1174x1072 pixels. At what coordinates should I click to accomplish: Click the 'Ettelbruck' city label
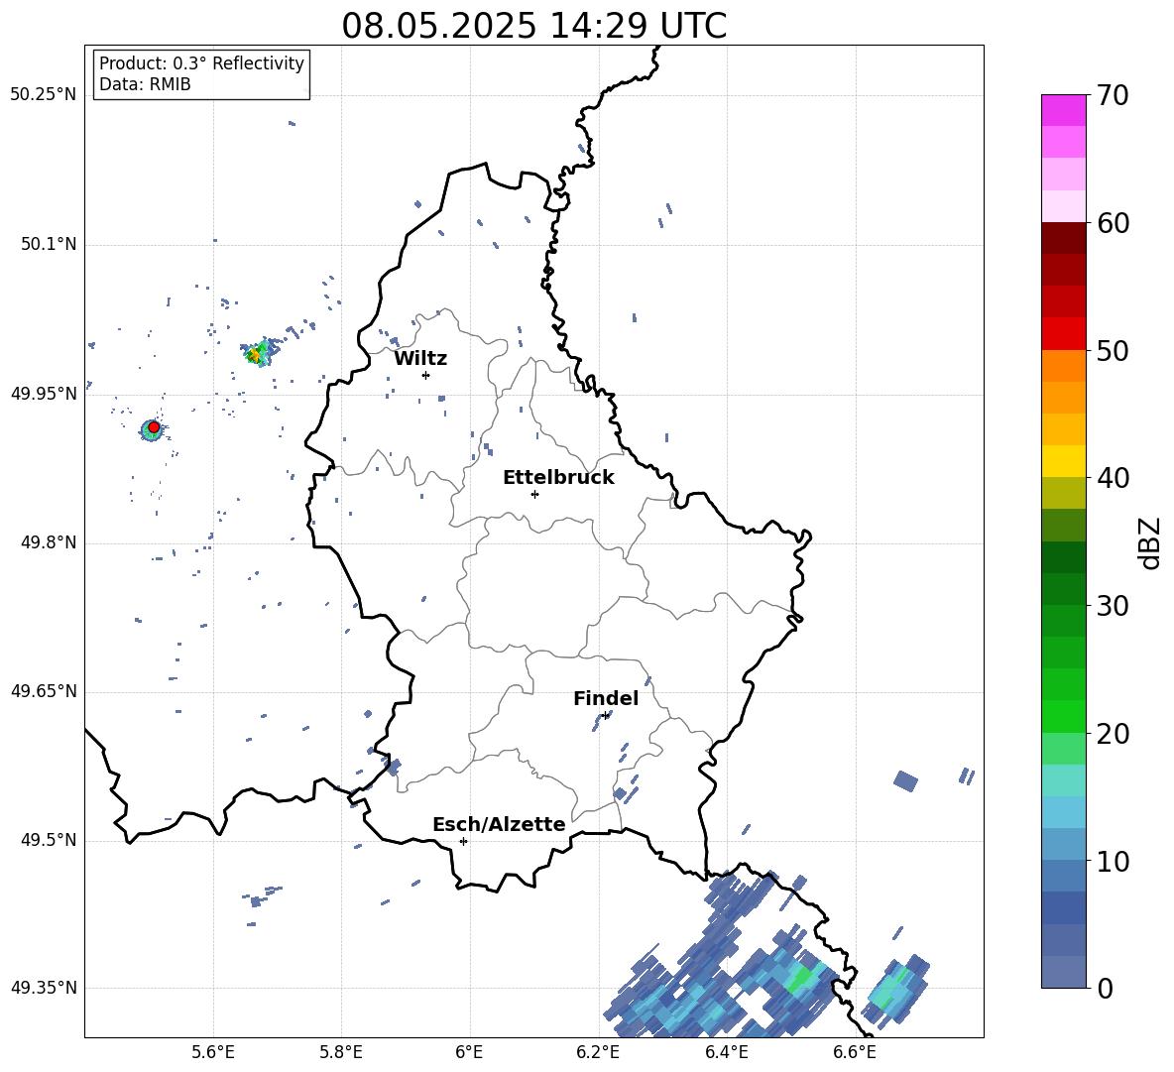point(558,478)
